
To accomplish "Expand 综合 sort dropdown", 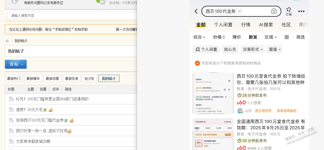I will [199, 37].
